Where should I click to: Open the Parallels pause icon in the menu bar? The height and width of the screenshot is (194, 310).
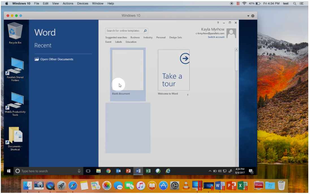[238, 4]
